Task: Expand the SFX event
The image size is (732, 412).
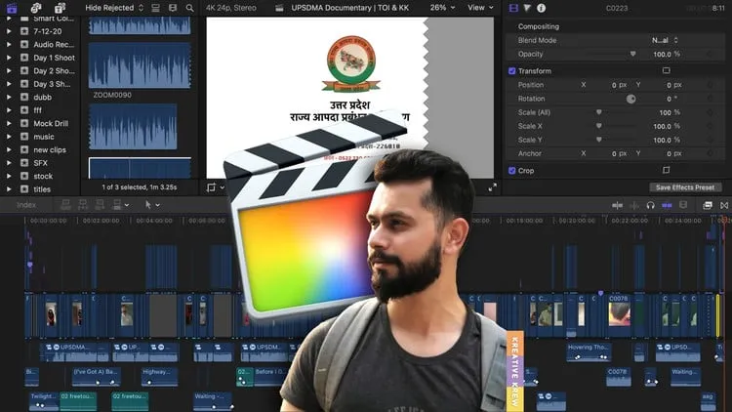Action: (9, 163)
